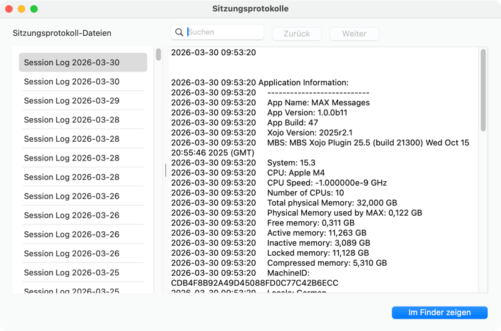The image size is (501, 331).
Task: Click the Compressed memory: 5,310 GB line
Action: [279, 263]
